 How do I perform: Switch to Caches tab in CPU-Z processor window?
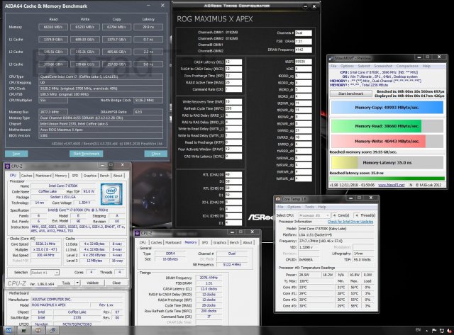tap(26, 176)
